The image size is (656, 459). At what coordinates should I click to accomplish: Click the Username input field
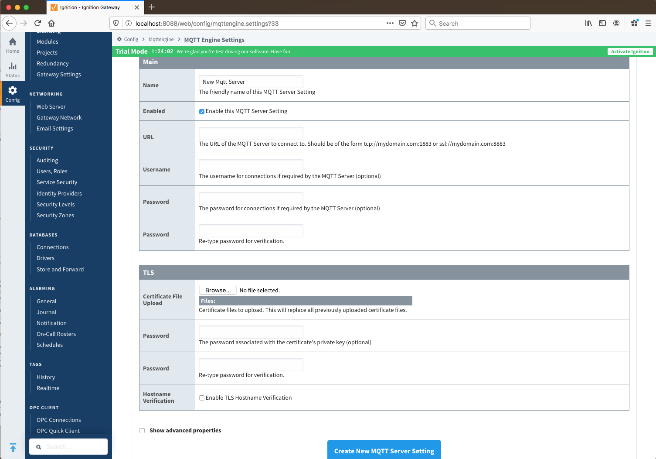(x=251, y=166)
